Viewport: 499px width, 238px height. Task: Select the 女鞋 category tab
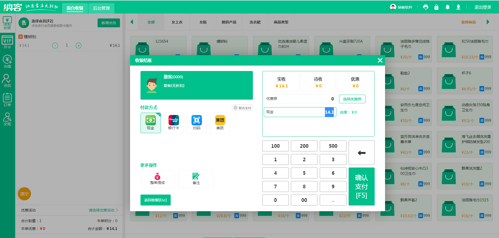[203, 22]
